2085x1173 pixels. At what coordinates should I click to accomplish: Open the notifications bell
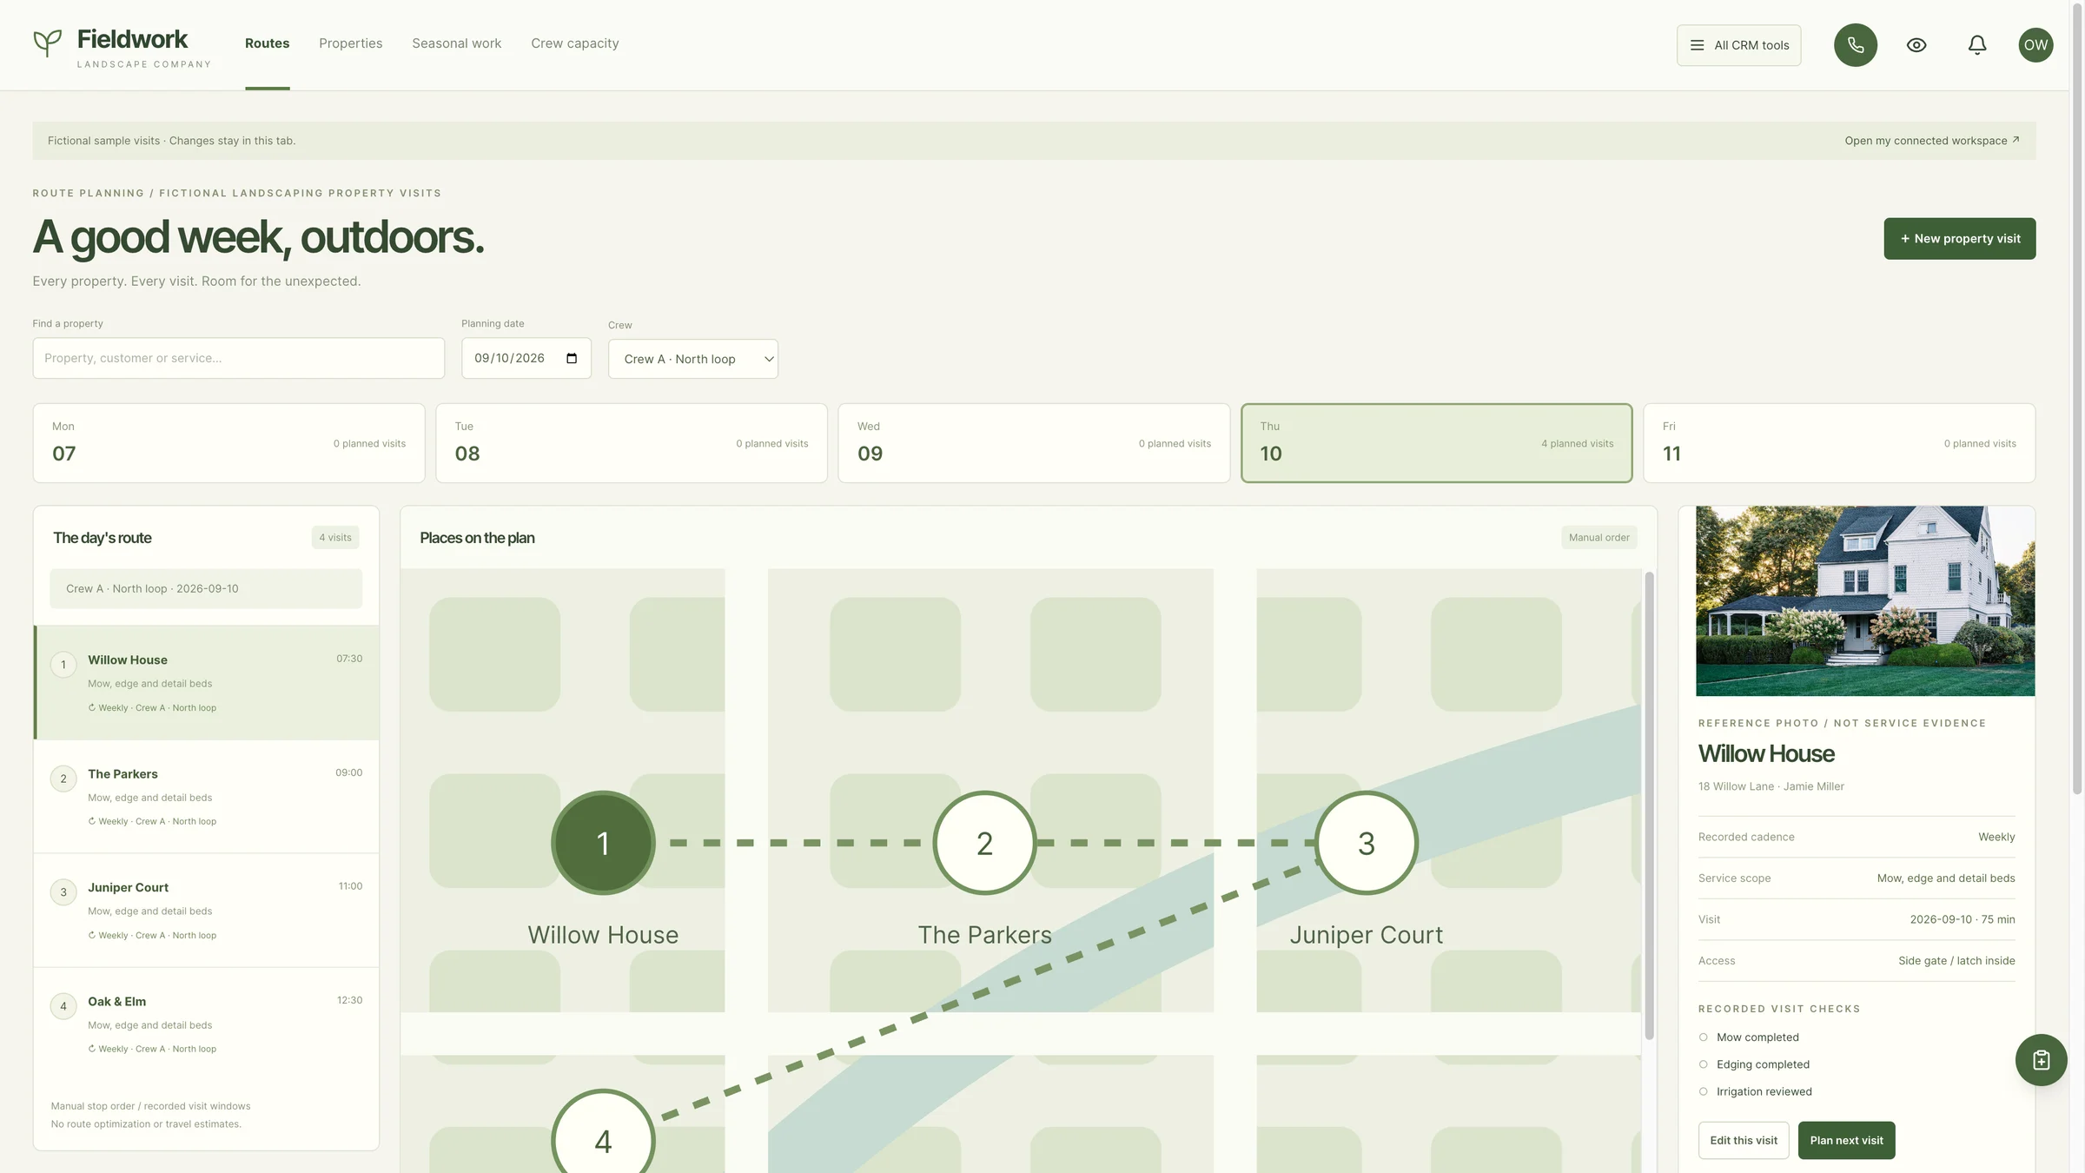(1977, 45)
